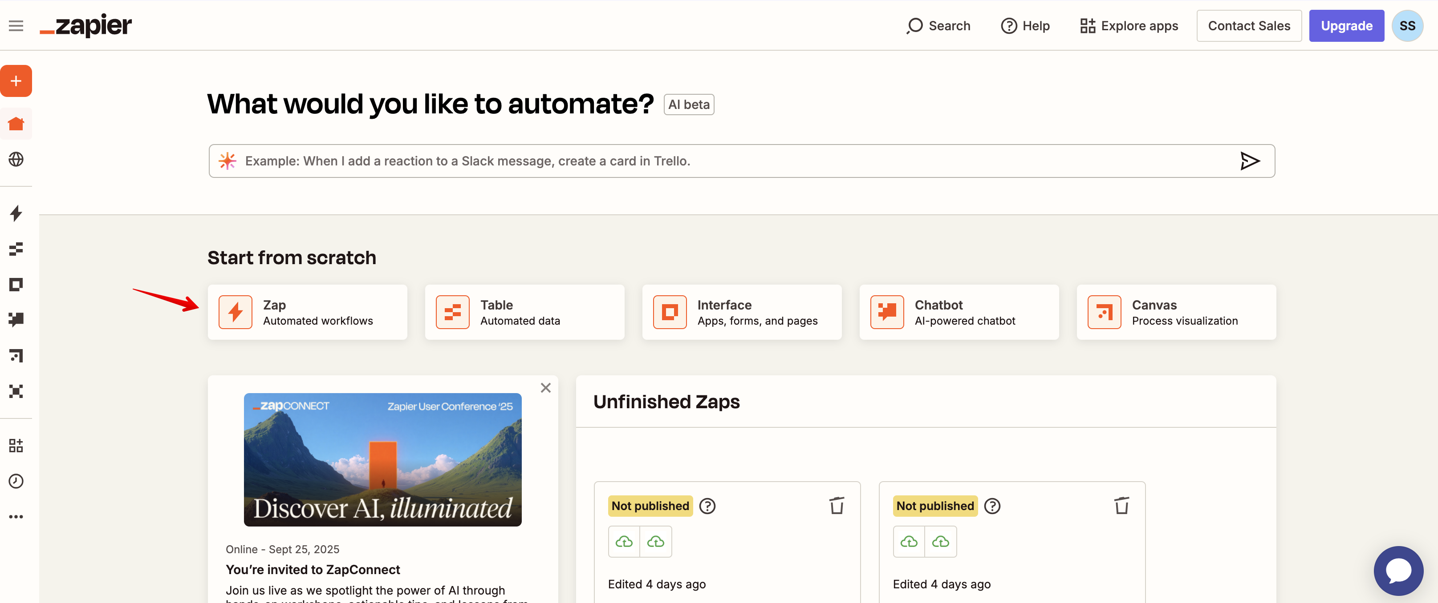Submit the prompt with the send arrow
Screen dimensions: 1438x603
click(1249, 161)
